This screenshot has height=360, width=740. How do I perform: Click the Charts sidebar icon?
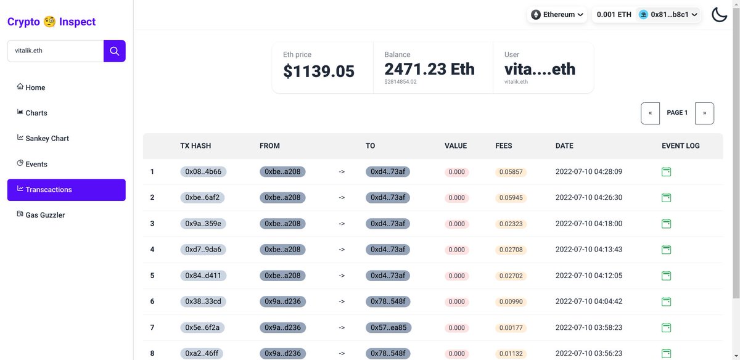[x=20, y=112]
